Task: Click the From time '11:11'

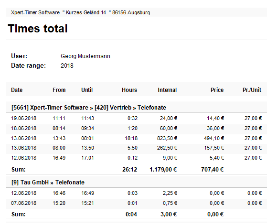Action: tap(59, 118)
